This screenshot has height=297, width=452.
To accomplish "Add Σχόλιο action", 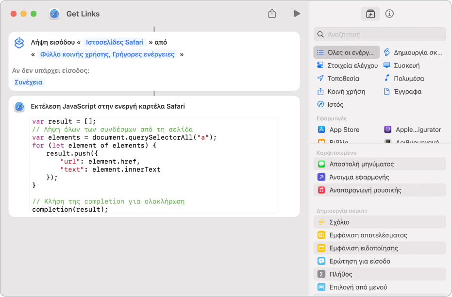I will coord(380,222).
